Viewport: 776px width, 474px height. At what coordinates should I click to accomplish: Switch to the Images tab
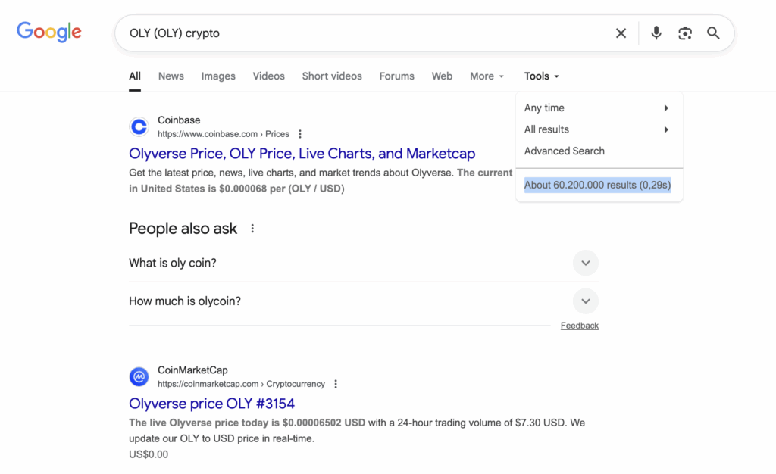point(218,76)
